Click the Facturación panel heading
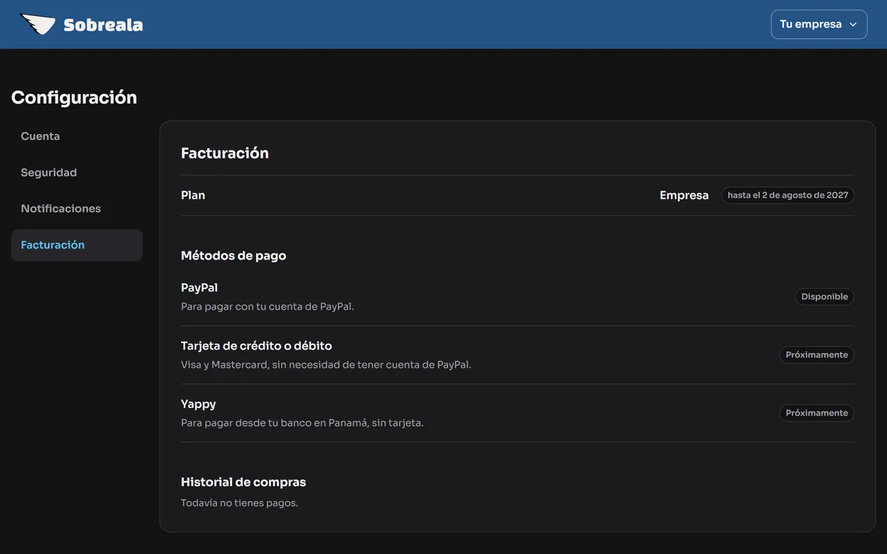Image resolution: width=887 pixels, height=554 pixels. [x=225, y=153]
